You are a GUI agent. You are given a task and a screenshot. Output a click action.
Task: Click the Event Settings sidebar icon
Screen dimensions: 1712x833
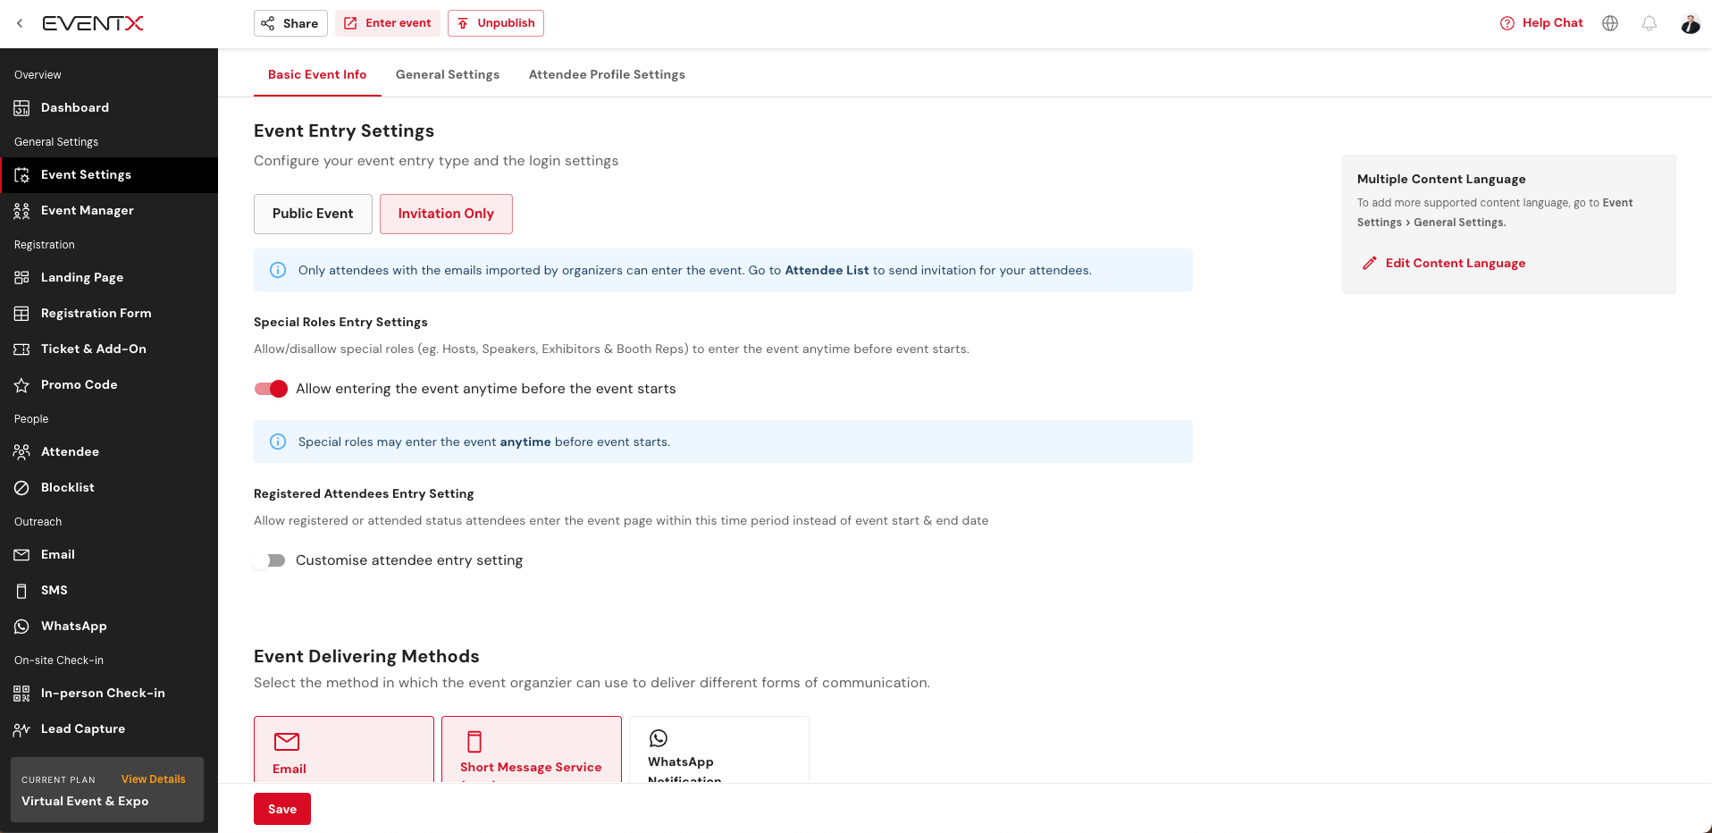pos(21,175)
